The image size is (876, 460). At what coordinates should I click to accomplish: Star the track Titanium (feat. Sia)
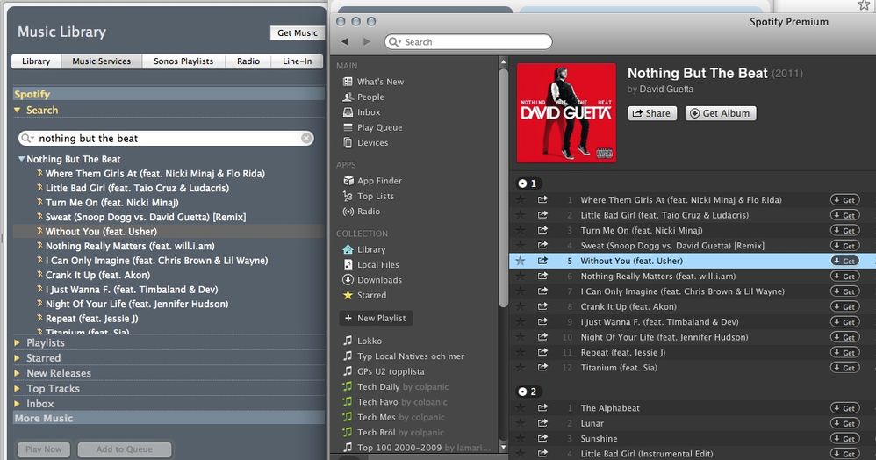click(x=521, y=367)
